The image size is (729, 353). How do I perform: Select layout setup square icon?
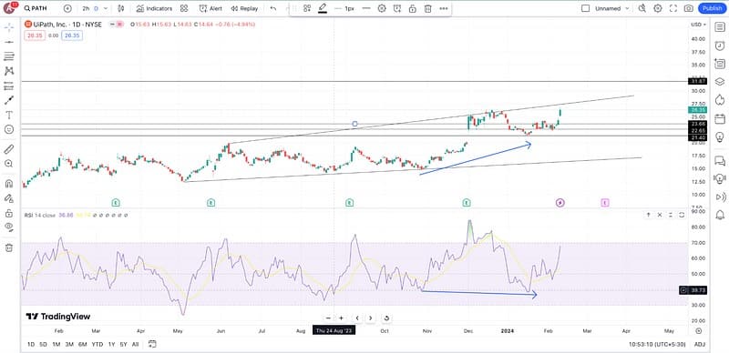pyautogui.click(x=586, y=8)
